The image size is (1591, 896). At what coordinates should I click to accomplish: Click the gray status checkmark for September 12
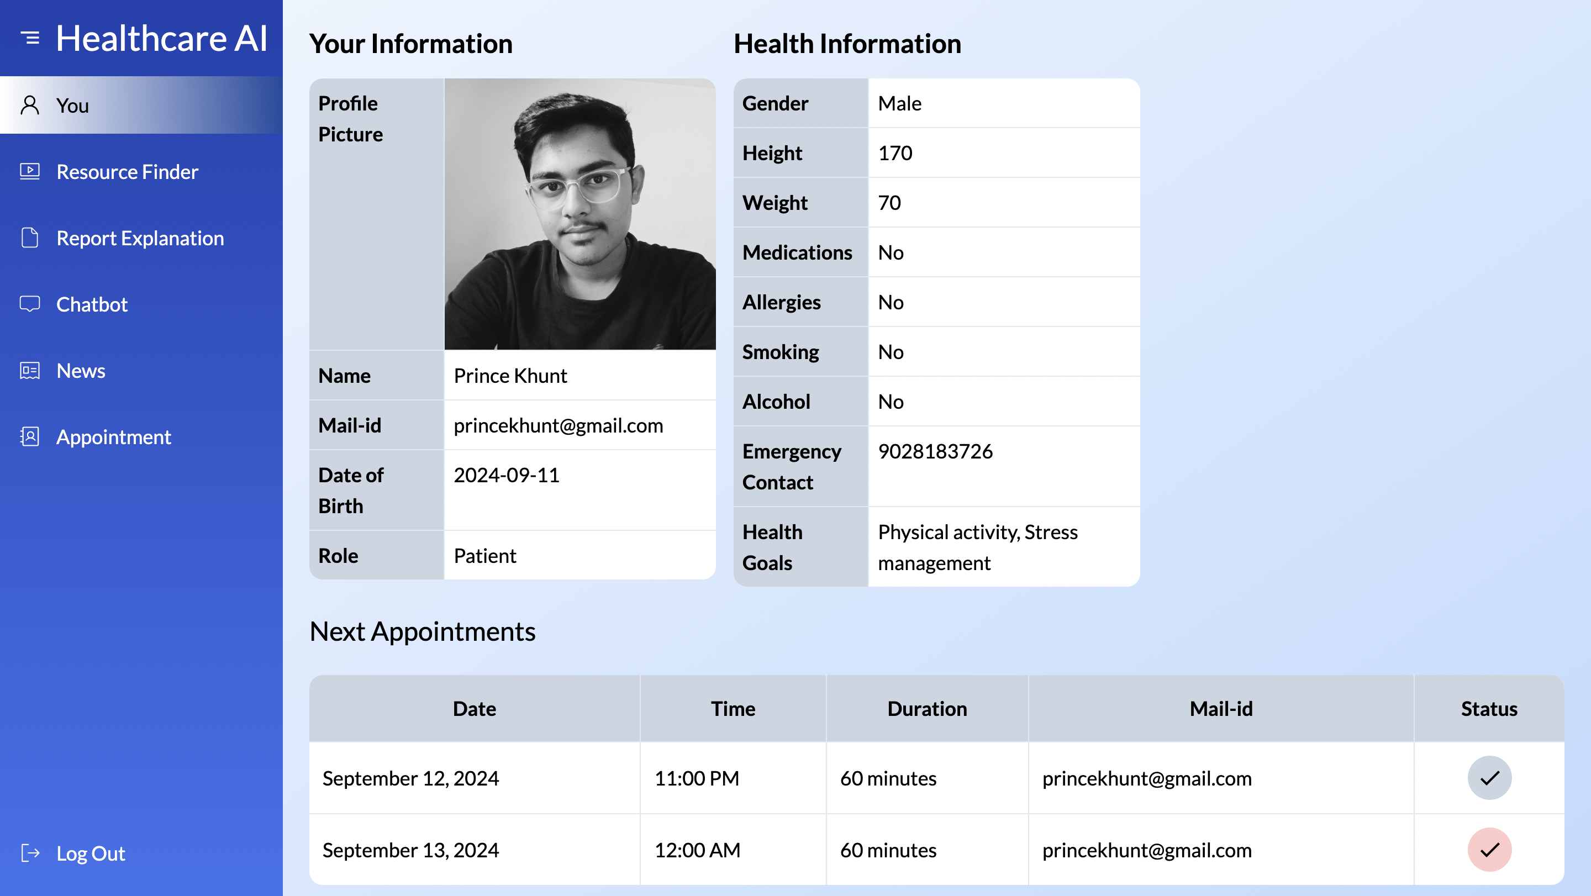1489,777
